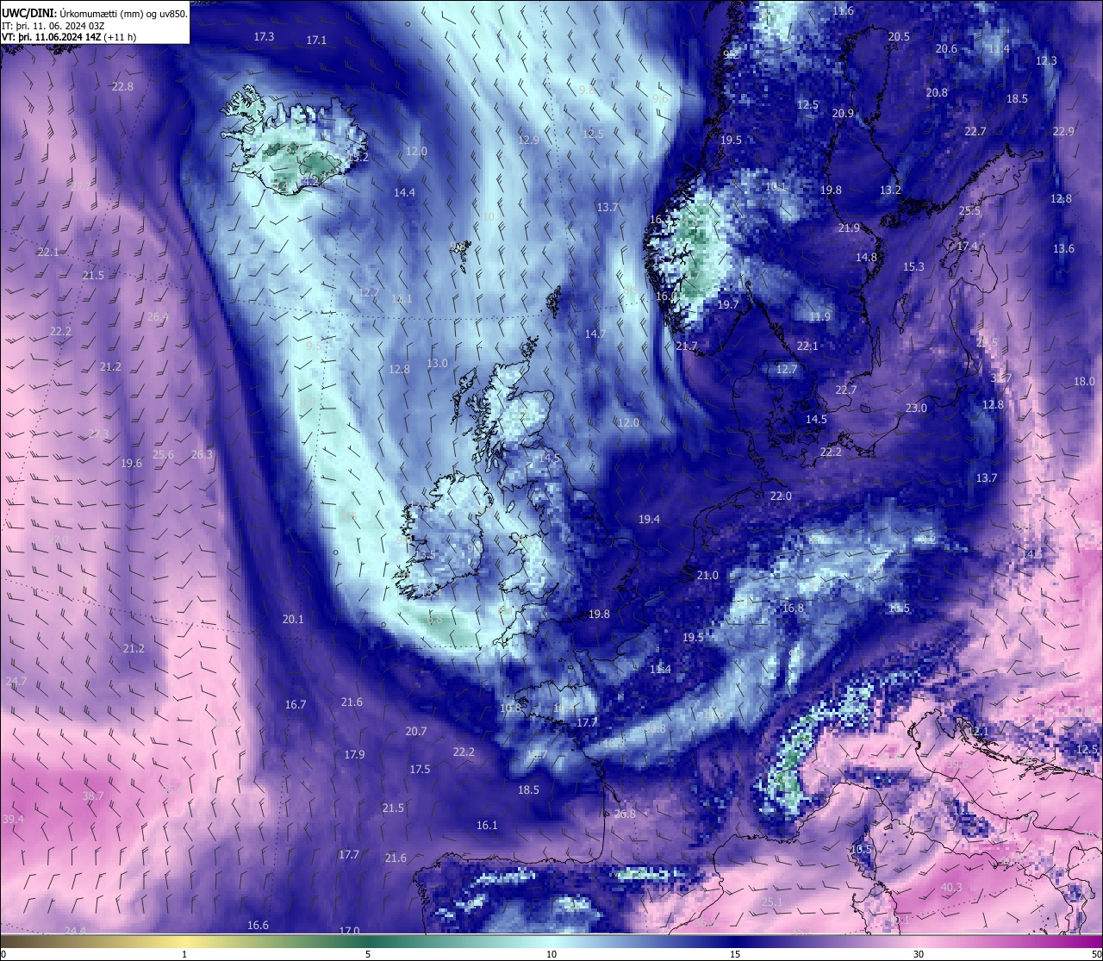Click the 16.7 value over the Atlantic

pyautogui.click(x=296, y=705)
